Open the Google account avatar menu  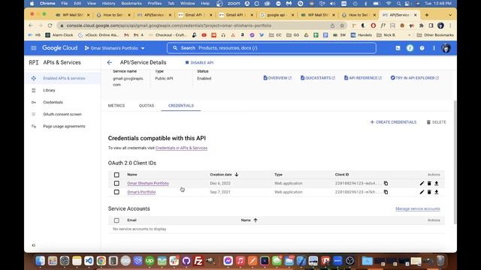tap(446, 48)
